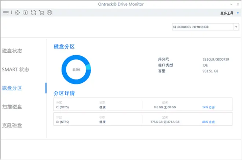Expand the 更多工具 dropdown

click(x=230, y=13)
